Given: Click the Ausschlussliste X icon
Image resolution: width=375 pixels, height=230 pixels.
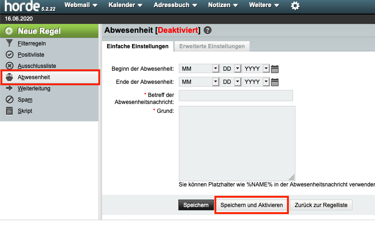Looking at the screenshot, I should point(9,66).
